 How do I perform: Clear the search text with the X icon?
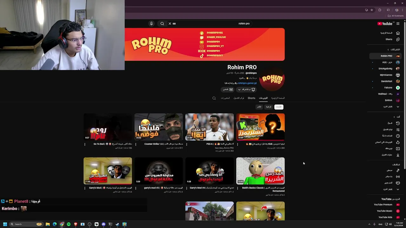coord(170,23)
